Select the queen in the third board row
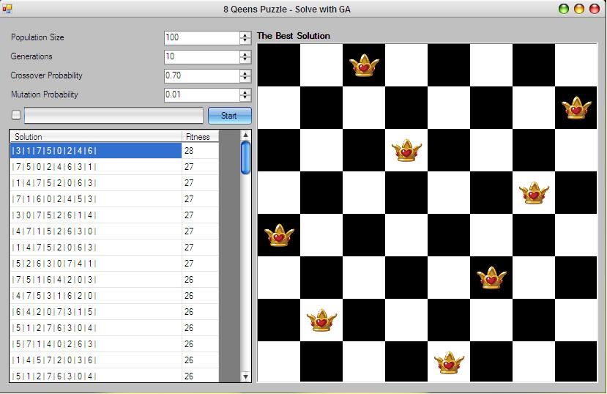 (406, 150)
